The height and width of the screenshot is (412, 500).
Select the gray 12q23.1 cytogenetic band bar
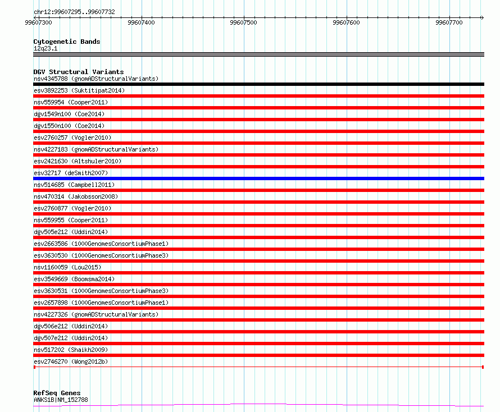258,54
